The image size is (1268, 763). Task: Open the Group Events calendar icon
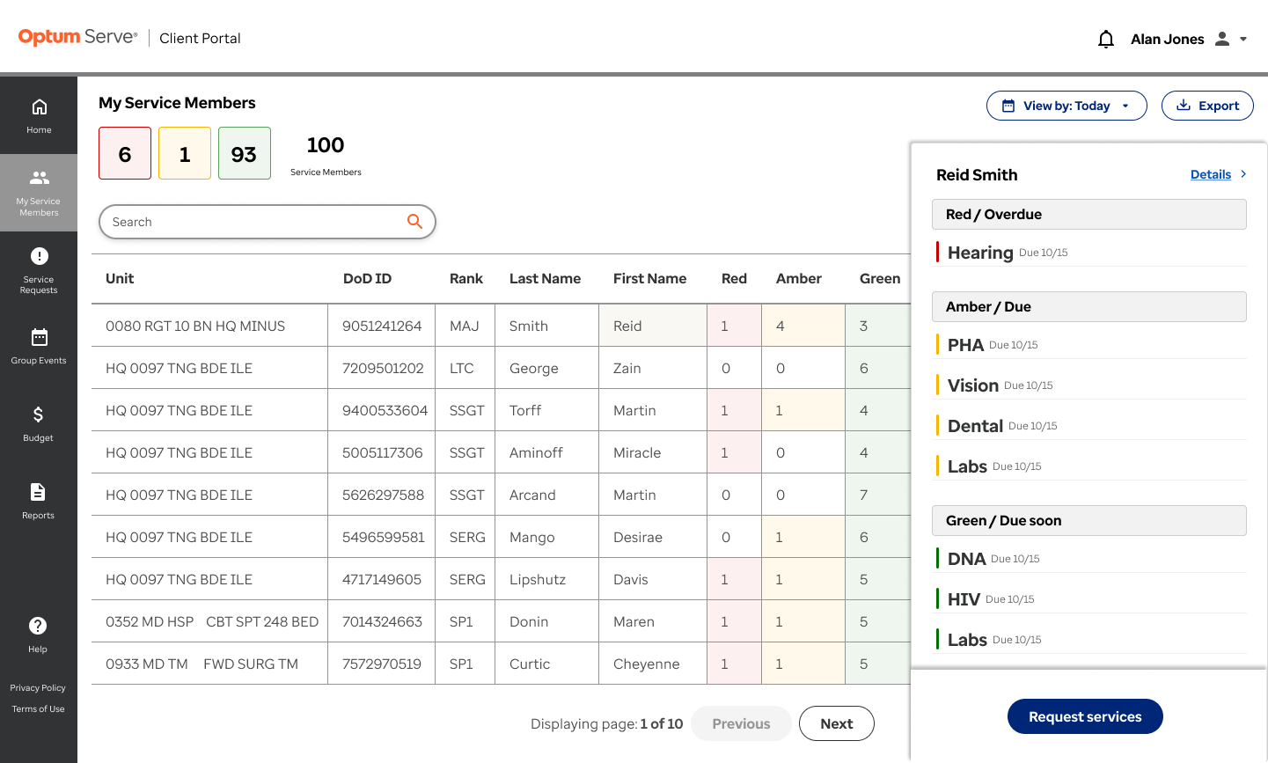pos(39,337)
